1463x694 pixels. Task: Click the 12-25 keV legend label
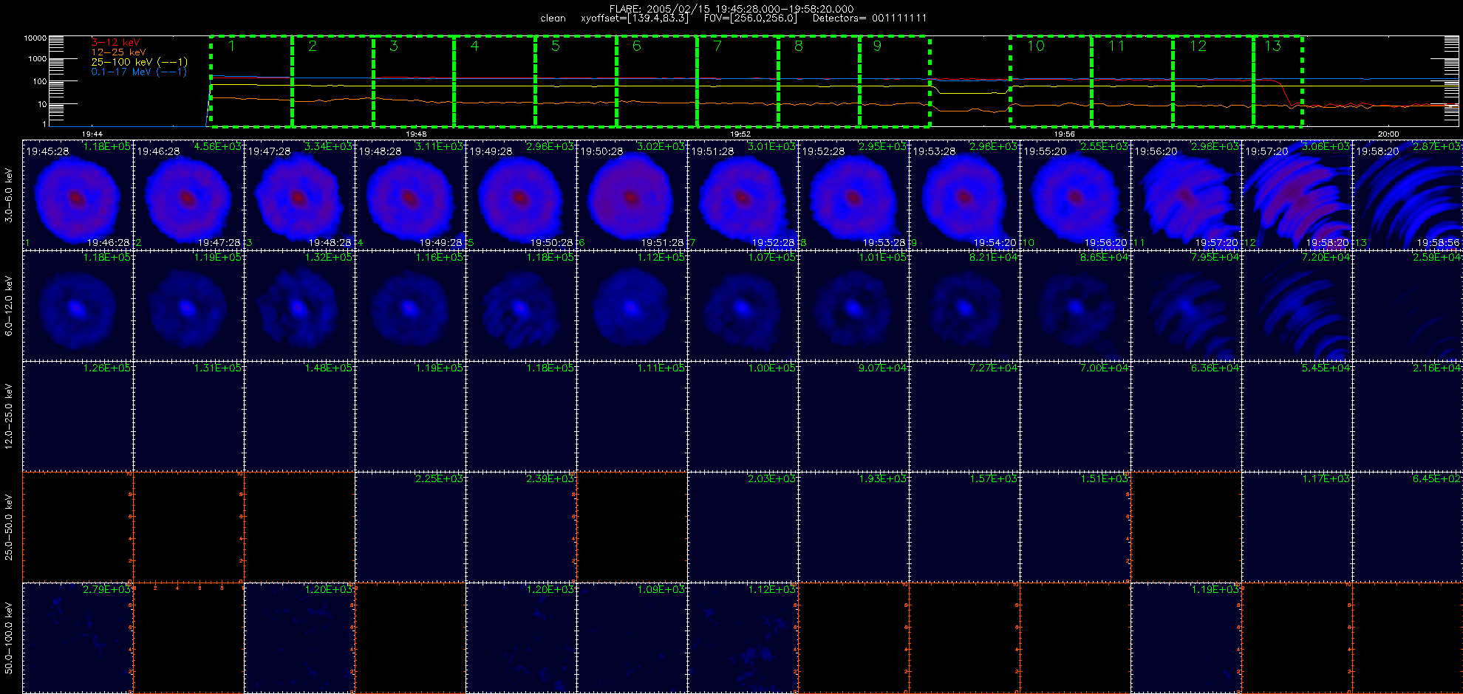tap(118, 52)
